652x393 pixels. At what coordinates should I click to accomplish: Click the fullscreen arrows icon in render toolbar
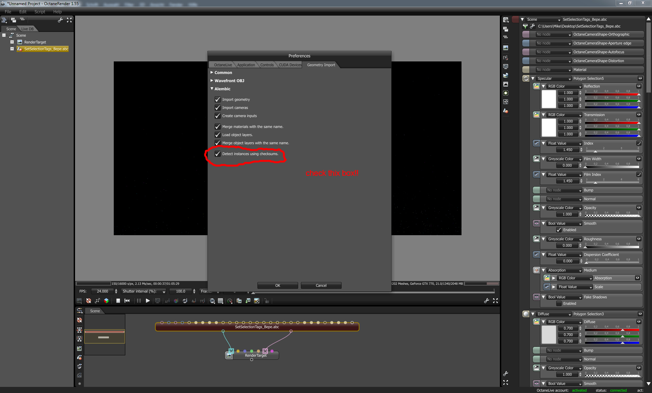[x=495, y=301]
